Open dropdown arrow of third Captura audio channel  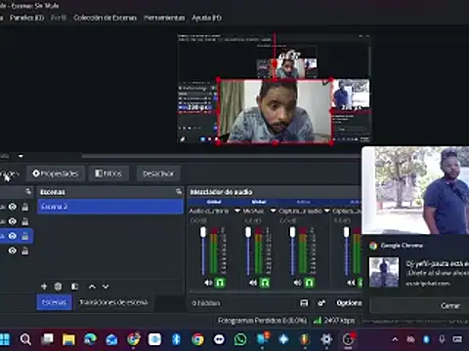pos(326,211)
